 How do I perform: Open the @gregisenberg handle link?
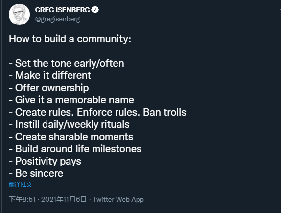click(58, 19)
